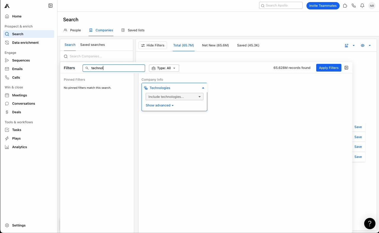The width and height of the screenshot is (379, 233).
Task: Open the Type: All dropdown
Action: [164, 68]
